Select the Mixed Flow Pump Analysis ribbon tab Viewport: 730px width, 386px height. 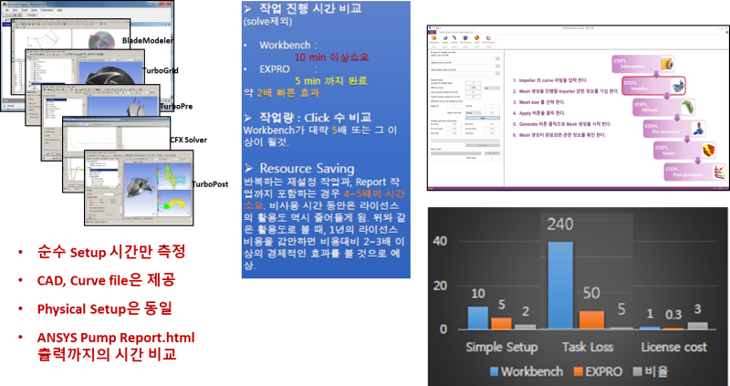[x=455, y=32]
